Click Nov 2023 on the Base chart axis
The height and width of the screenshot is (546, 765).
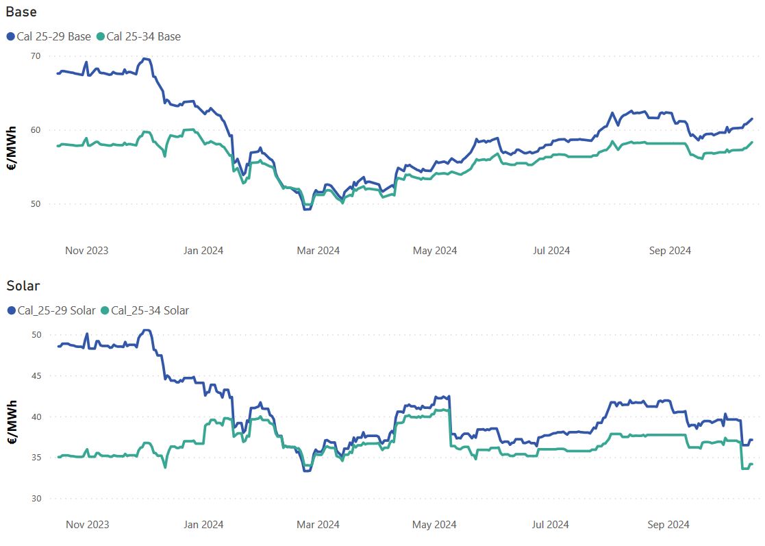tap(86, 251)
